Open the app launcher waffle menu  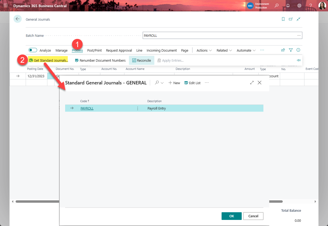[6, 6]
